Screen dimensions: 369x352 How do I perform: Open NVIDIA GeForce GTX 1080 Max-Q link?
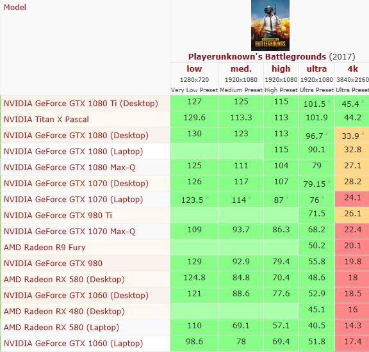coord(69,168)
